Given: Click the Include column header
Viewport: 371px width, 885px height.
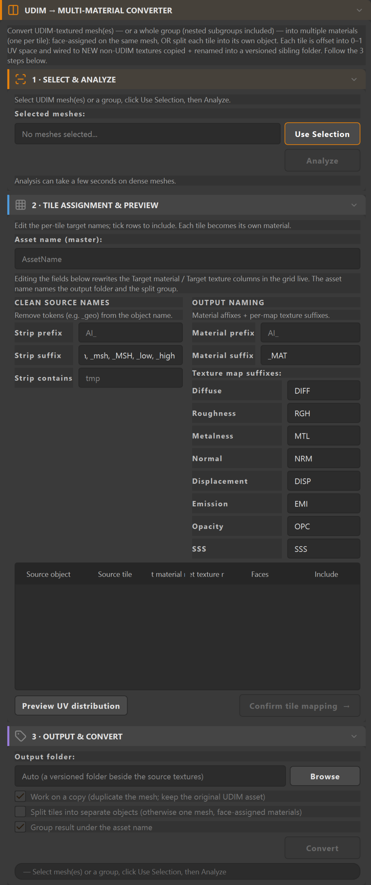Looking at the screenshot, I should click(326, 574).
